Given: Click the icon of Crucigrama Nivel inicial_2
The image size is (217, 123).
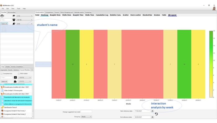Looking at the screenshot, I should pos(2,114).
